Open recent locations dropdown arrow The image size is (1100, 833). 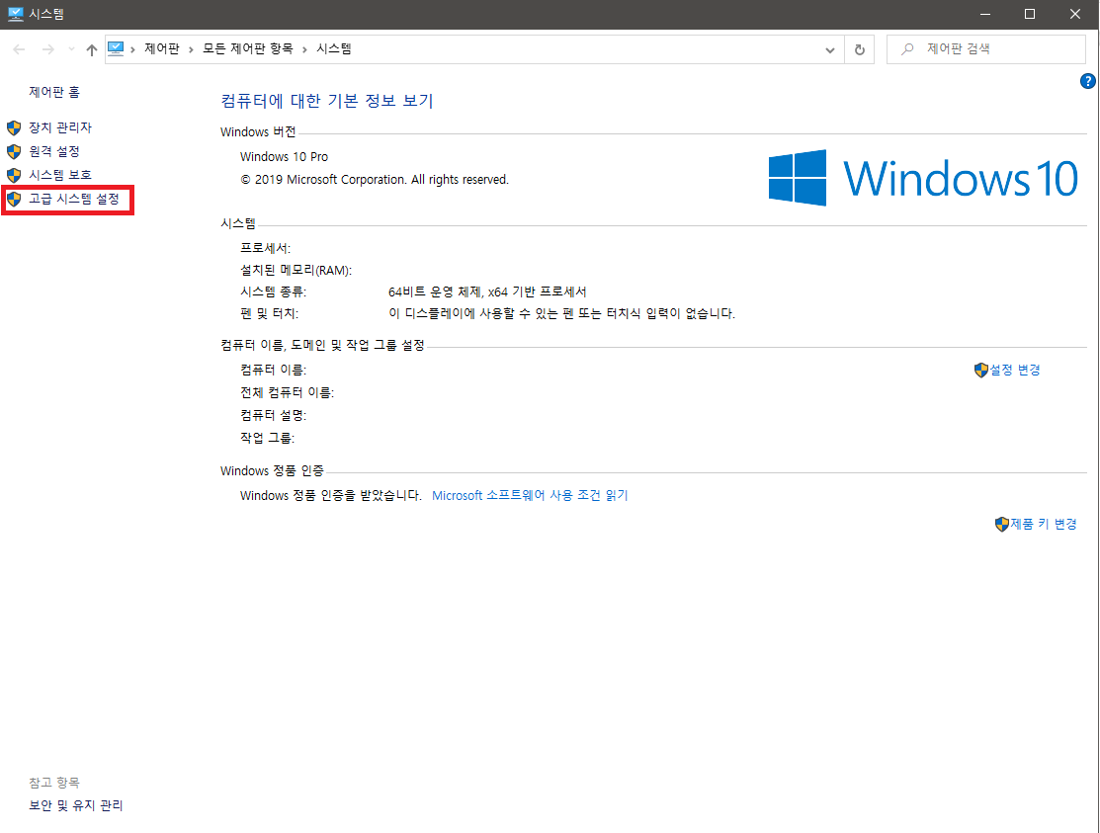pyautogui.click(x=71, y=49)
